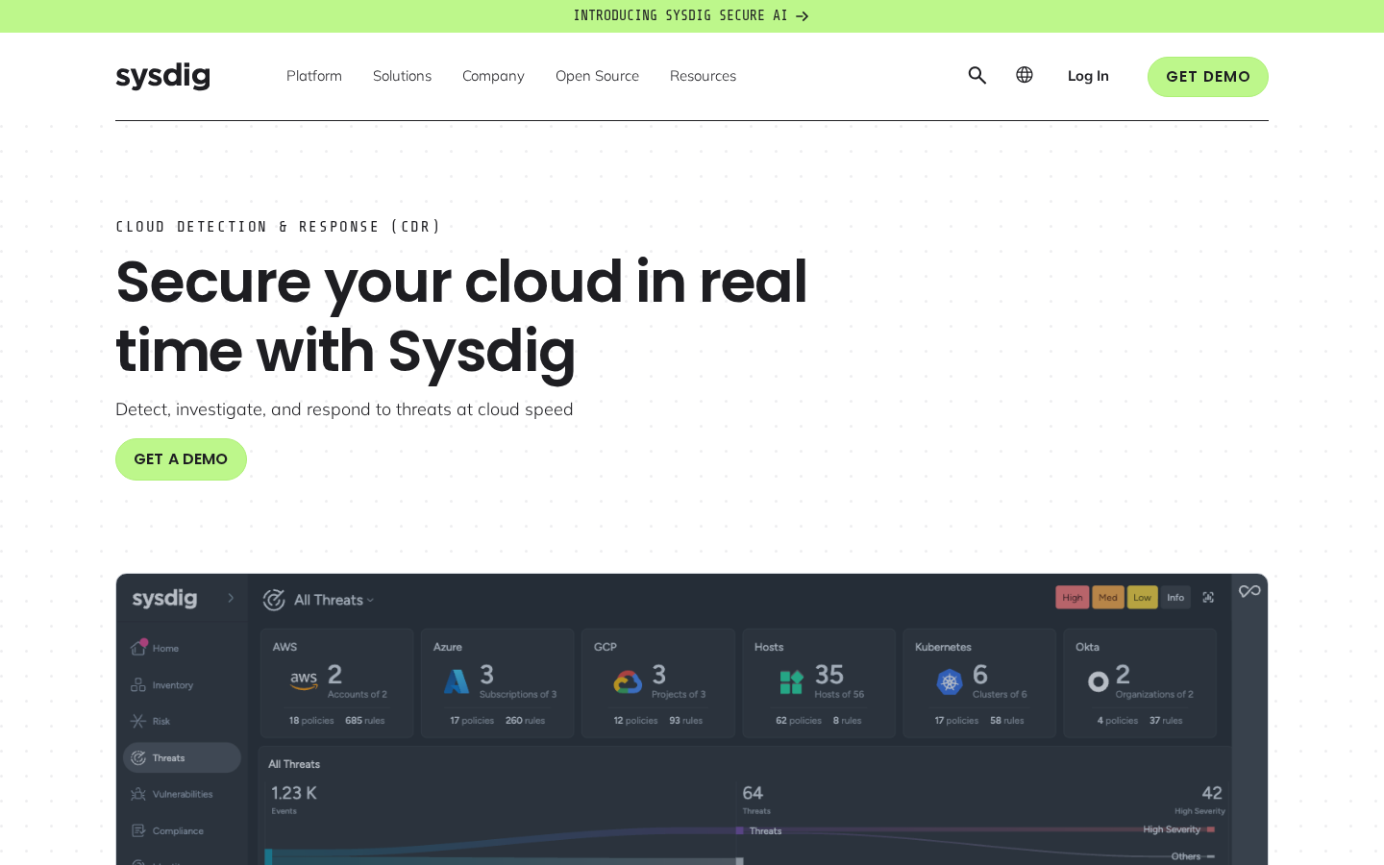Image resolution: width=1384 pixels, height=865 pixels.
Task: Open the language globe selector
Action: click(1025, 75)
